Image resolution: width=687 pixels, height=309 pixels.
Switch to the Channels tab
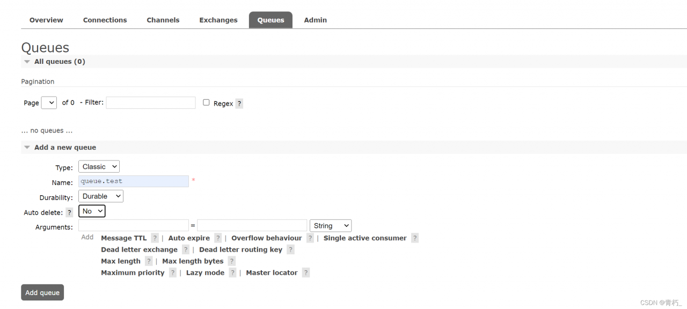[163, 20]
